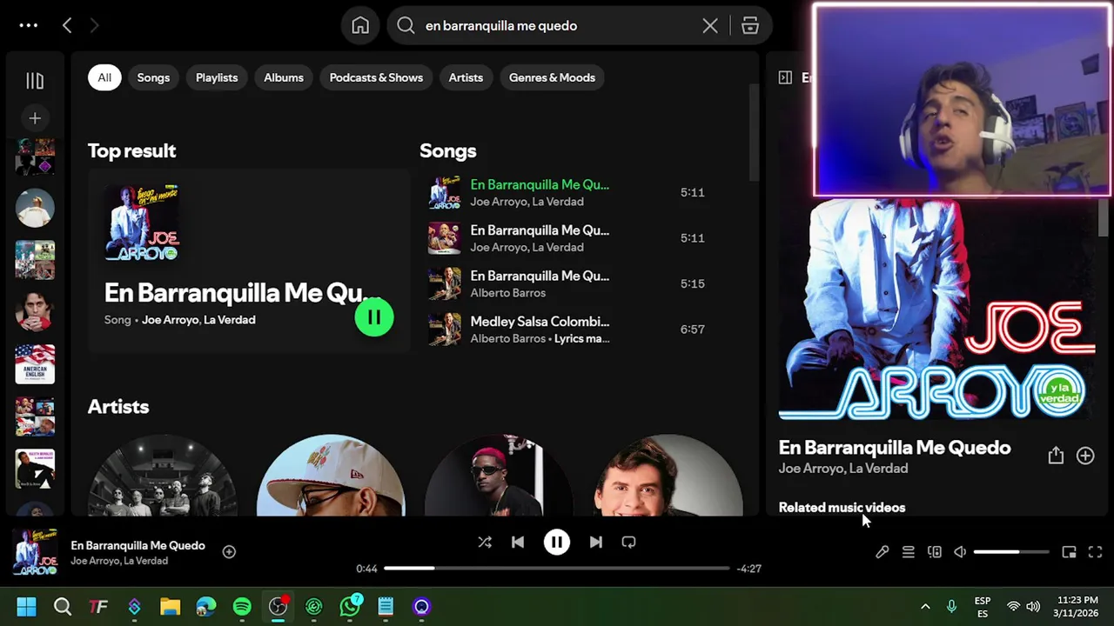Show lyrics with the microphone icon
Viewport: 1114px width, 626px height.
[x=882, y=552]
